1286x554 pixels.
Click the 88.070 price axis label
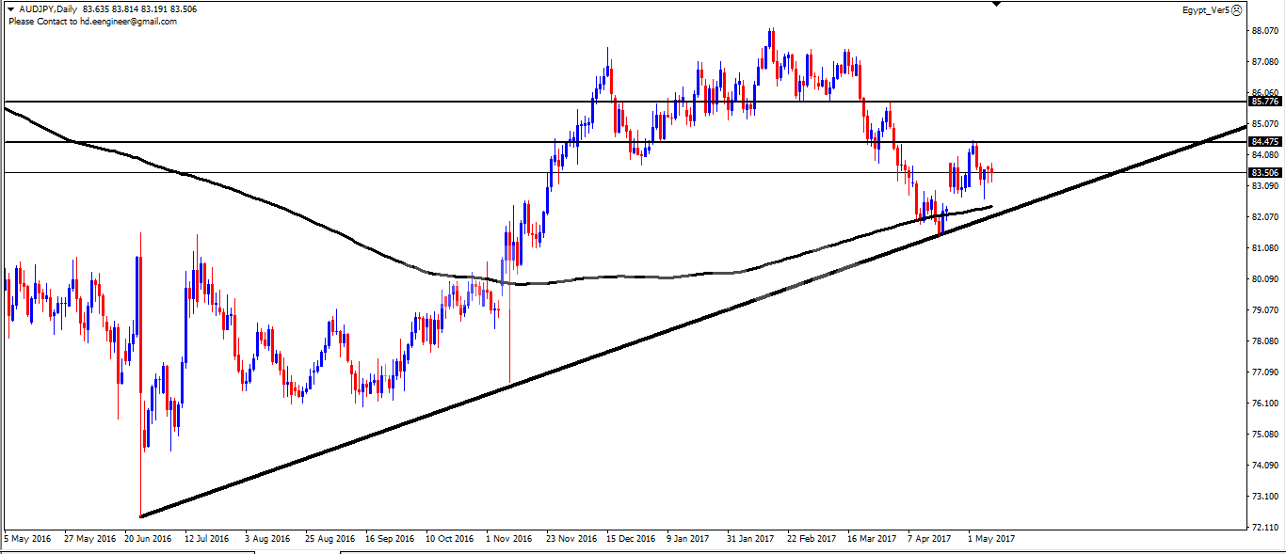[x=1265, y=31]
